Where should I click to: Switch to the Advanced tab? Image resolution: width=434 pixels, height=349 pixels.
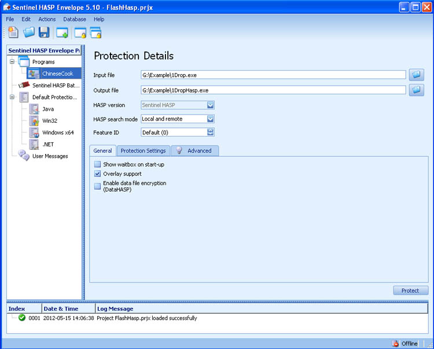[195, 151]
